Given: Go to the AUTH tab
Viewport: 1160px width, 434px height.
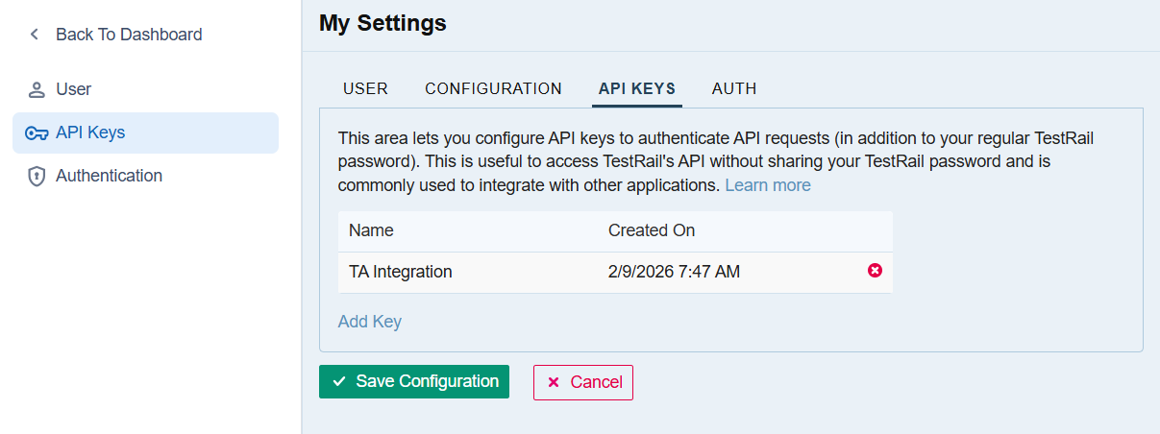Looking at the screenshot, I should tap(734, 88).
